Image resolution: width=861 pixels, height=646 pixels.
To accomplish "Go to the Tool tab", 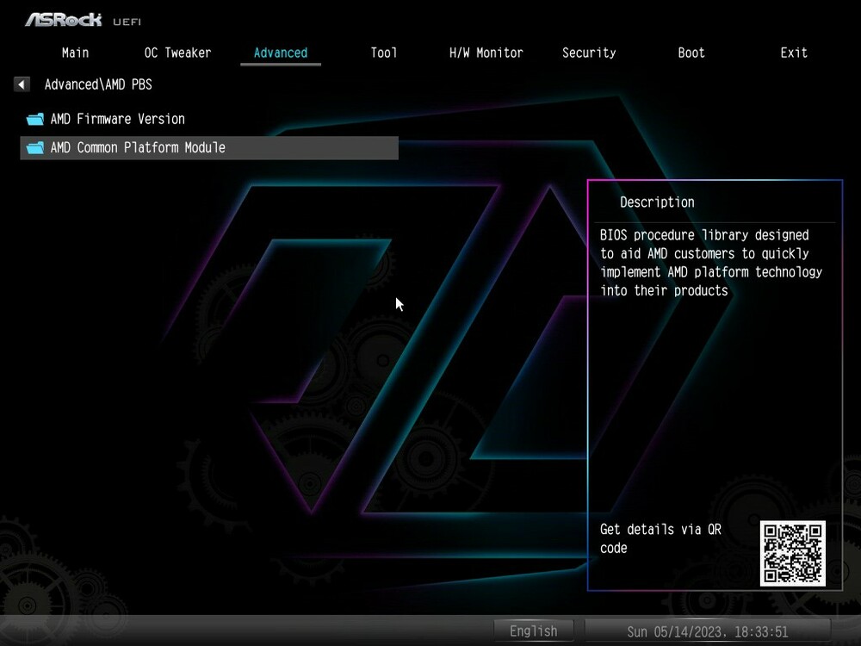I will pos(383,53).
